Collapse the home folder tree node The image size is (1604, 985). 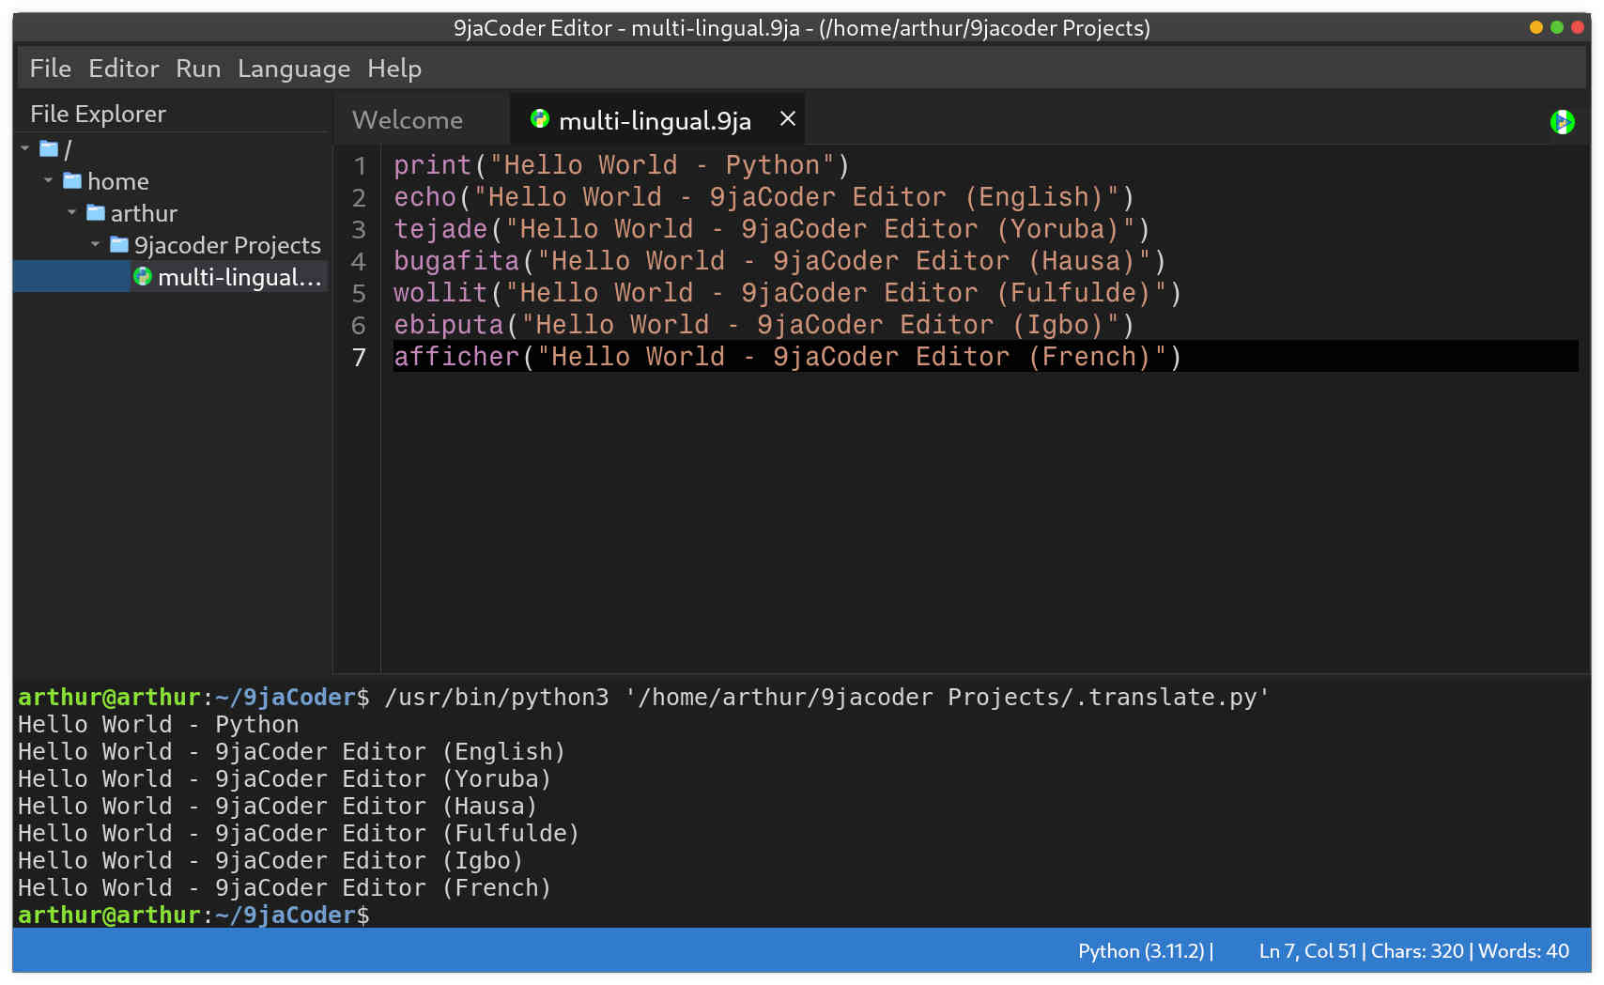[x=48, y=181]
